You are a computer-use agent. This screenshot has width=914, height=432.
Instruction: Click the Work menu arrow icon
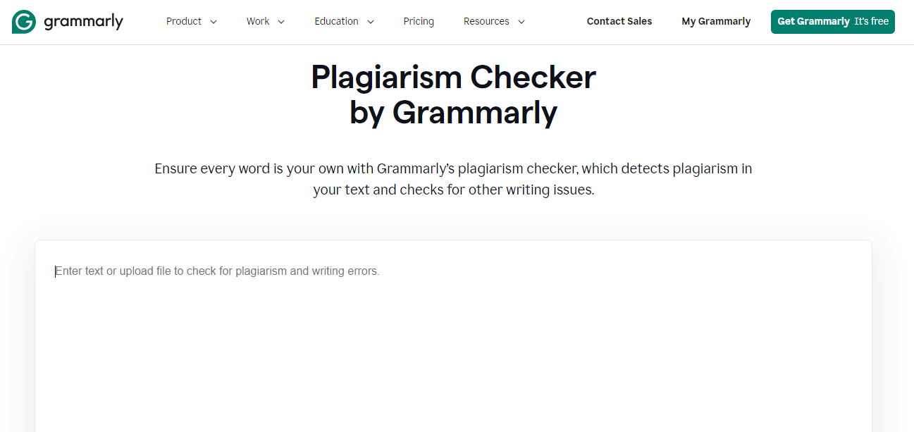point(281,22)
